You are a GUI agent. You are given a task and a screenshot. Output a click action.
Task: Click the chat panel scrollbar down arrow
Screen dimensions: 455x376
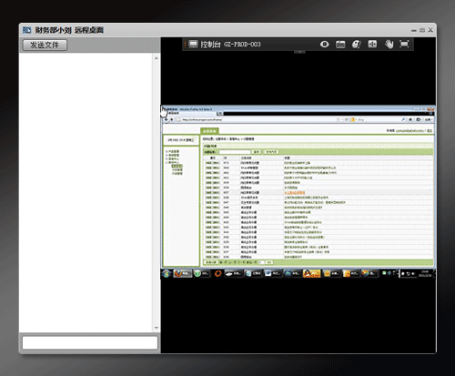pyautogui.click(x=157, y=328)
